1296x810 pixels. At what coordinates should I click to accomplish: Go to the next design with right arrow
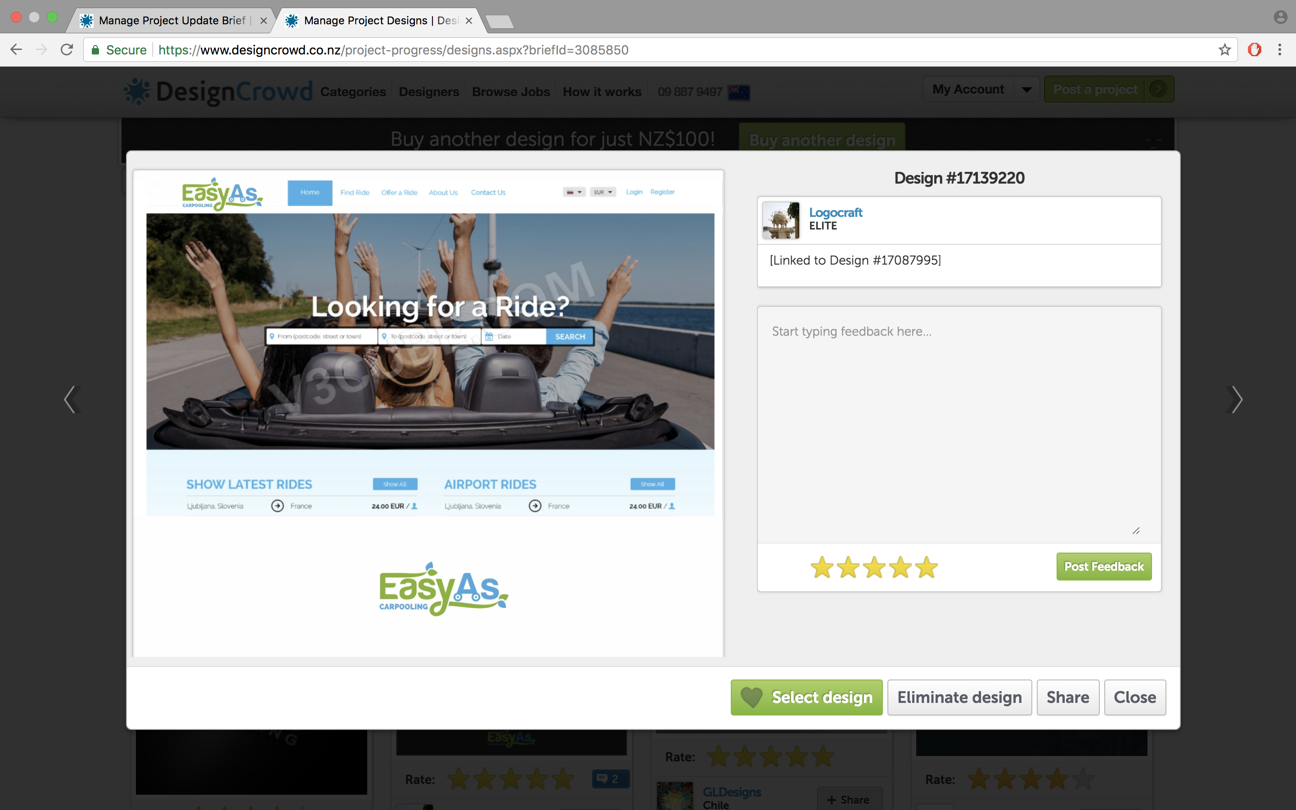tap(1236, 400)
